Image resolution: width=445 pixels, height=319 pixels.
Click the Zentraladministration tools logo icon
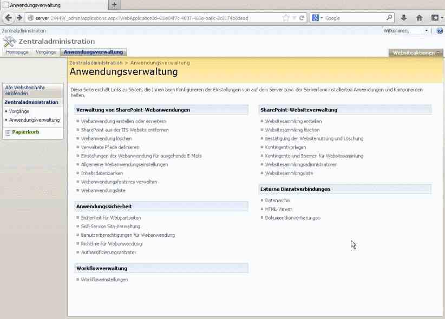(x=9, y=42)
